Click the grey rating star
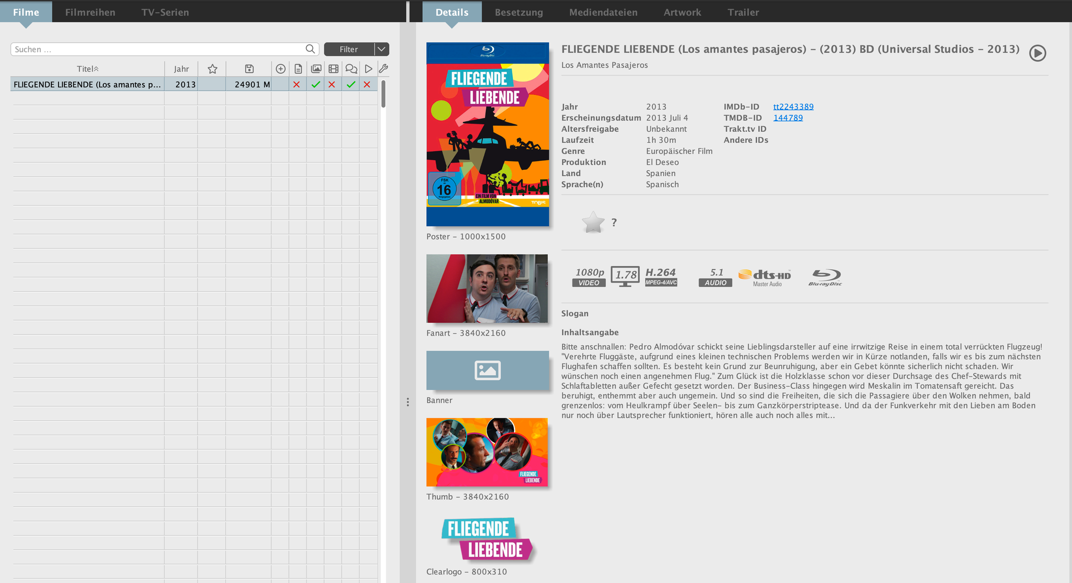1072x583 pixels. pyautogui.click(x=593, y=222)
